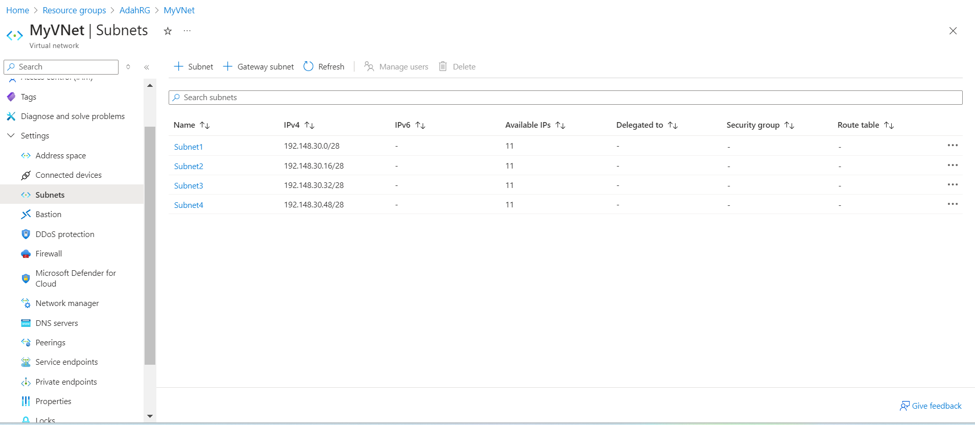This screenshot has width=975, height=425.
Task: Collapse the sidebar with double chevron
Action: (x=147, y=67)
